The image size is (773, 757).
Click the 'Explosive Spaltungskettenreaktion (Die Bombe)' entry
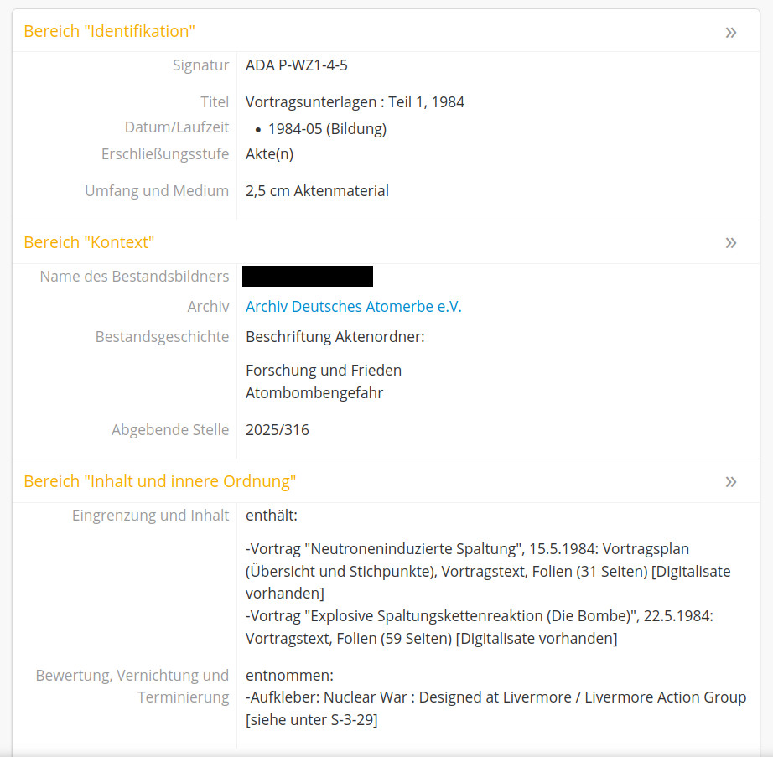[467, 616]
